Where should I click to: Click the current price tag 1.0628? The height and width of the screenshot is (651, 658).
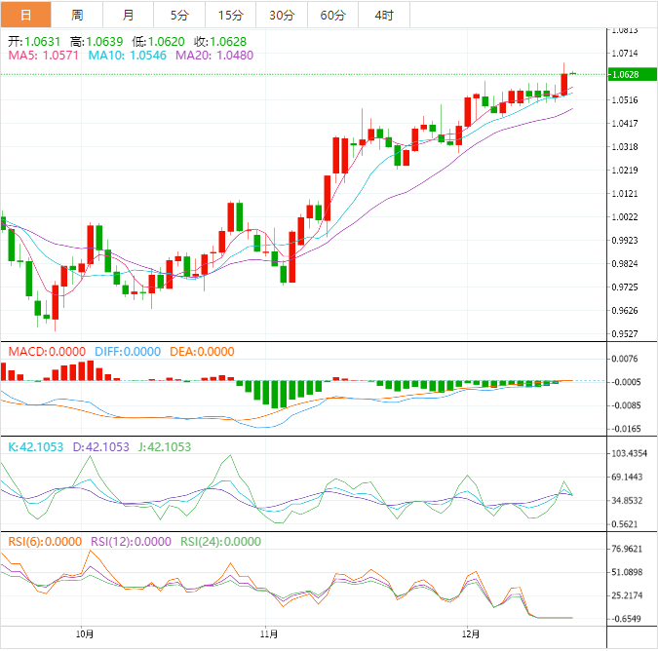click(624, 74)
